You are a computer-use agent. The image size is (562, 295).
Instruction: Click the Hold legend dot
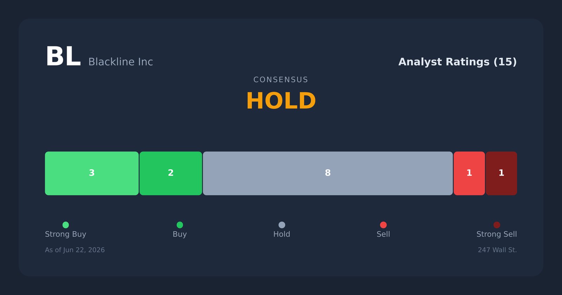282,225
